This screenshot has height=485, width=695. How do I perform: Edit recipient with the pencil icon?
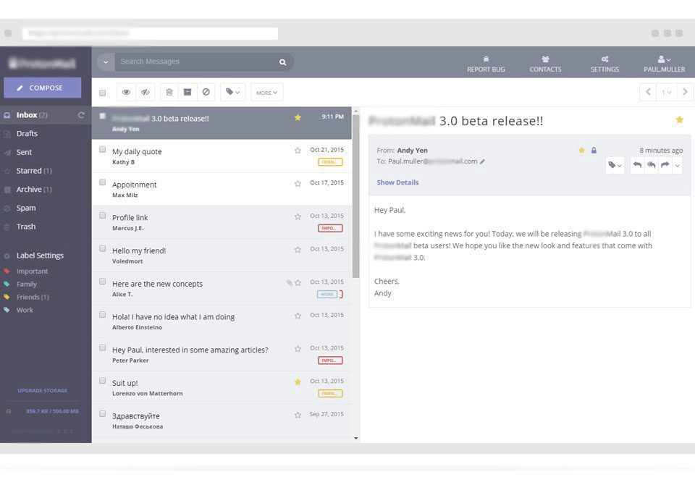pos(482,162)
